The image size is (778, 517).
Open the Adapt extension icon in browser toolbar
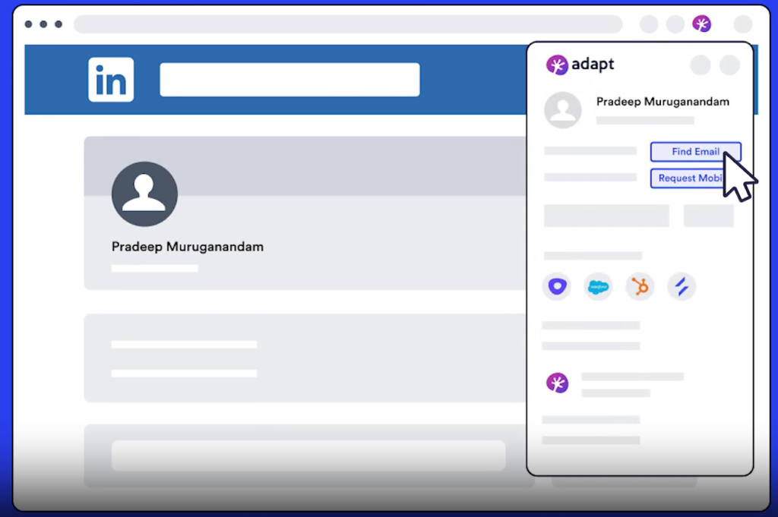[x=701, y=24]
